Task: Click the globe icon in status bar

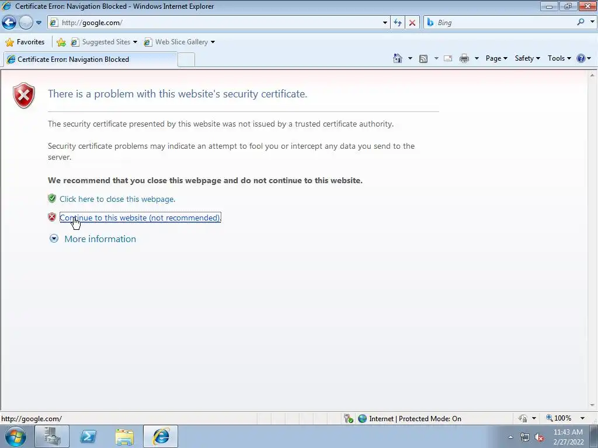Action: point(362,419)
